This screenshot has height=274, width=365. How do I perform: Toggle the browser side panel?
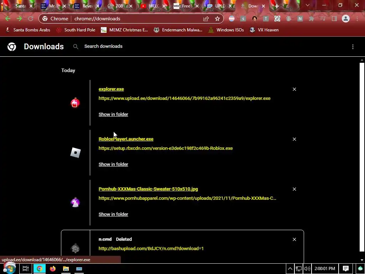[334, 19]
